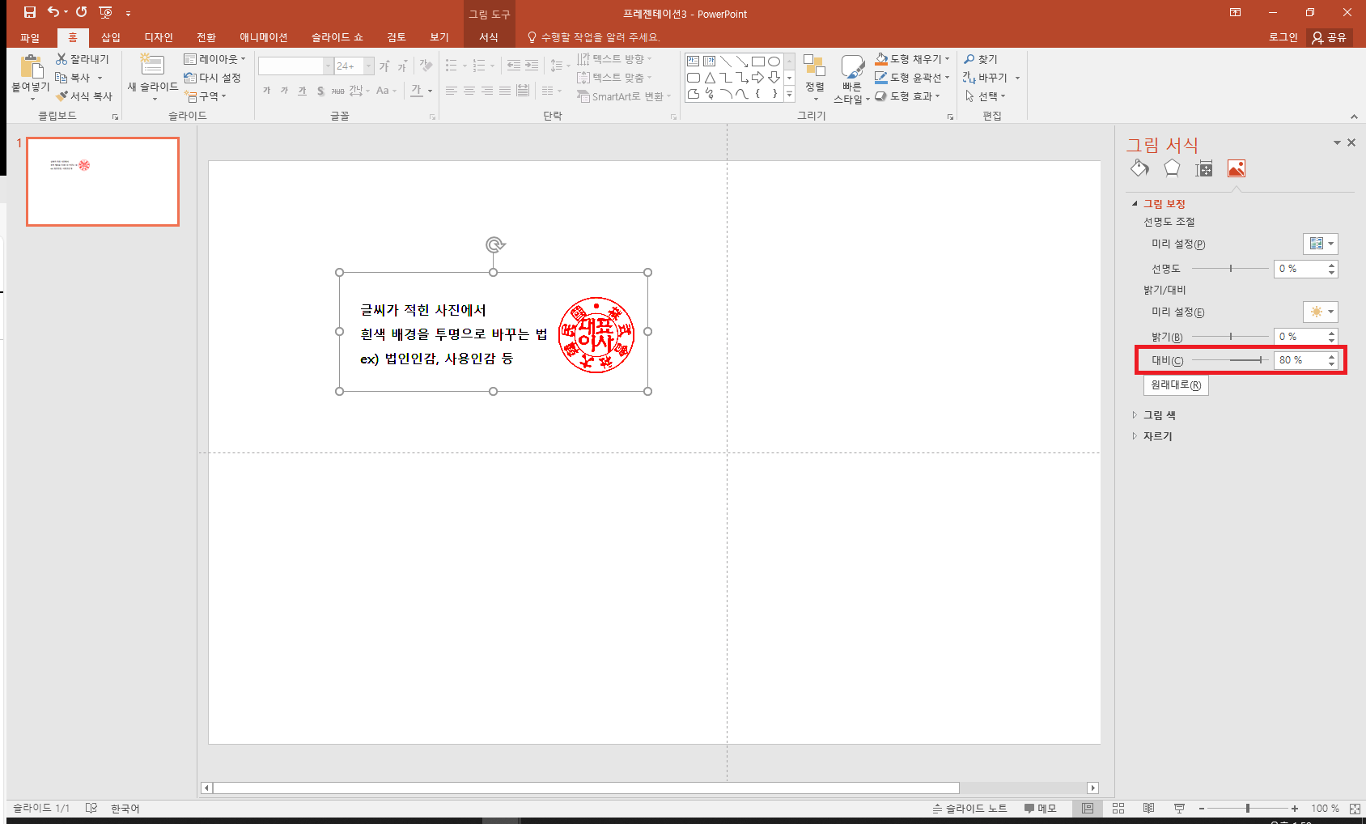This screenshot has width=1366, height=824.
Task: Click Find (찾기) magnifier icon
Action: coord(969,59)
